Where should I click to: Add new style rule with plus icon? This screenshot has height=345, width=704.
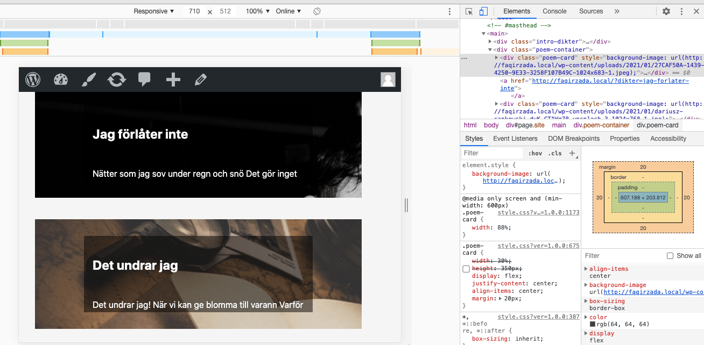coord(572,153)
